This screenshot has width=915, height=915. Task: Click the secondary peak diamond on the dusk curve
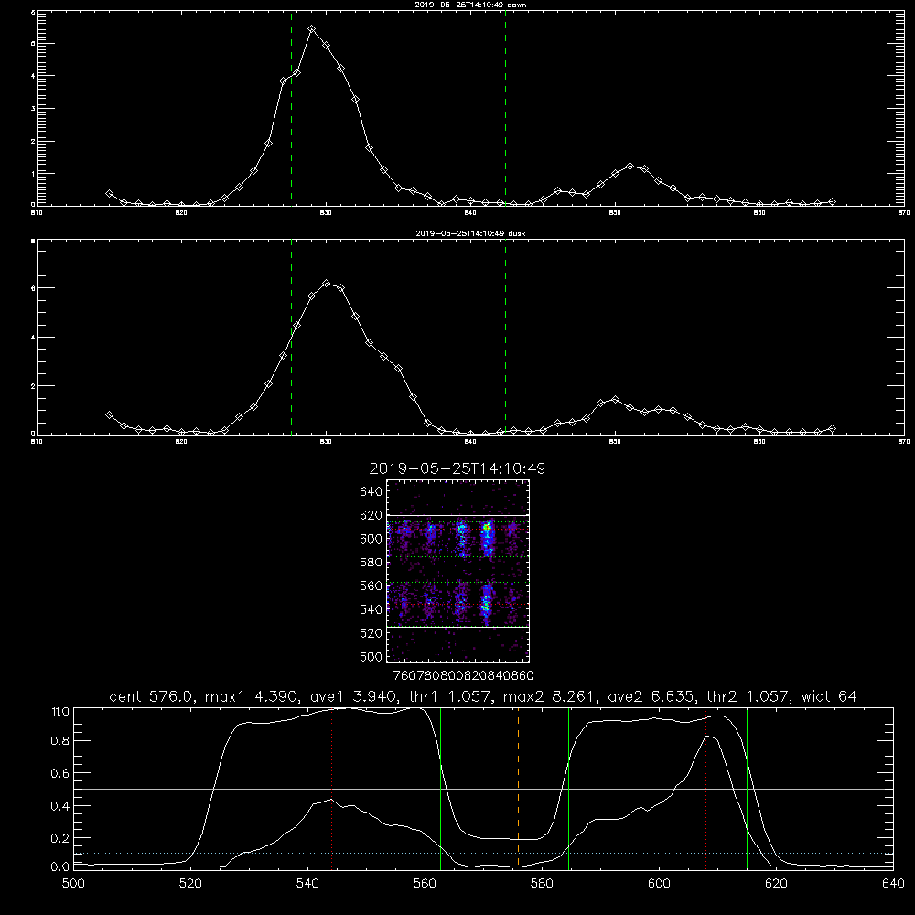tap(615, 400)
